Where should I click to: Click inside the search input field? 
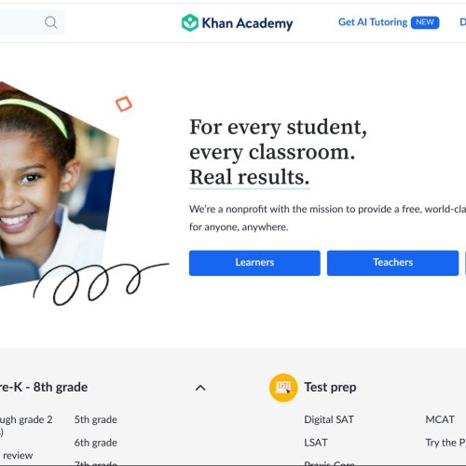pyautogui.click(x=21, y=22)
